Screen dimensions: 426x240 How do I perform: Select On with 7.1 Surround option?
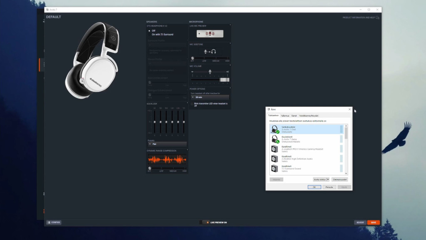tap(161, 35)
